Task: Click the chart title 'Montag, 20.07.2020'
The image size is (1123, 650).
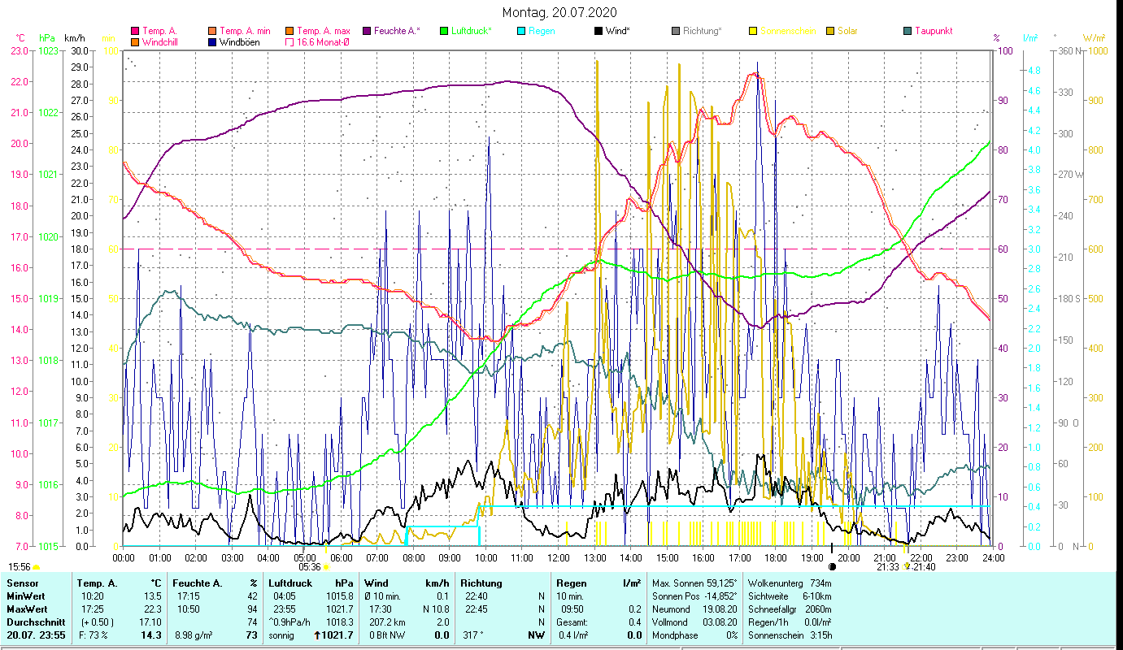Action: click(x=559, y=12)
